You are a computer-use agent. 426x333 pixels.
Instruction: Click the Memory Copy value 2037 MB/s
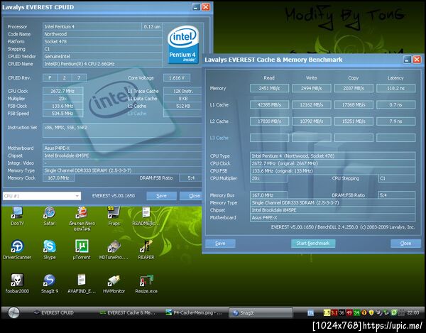(354, 88)
